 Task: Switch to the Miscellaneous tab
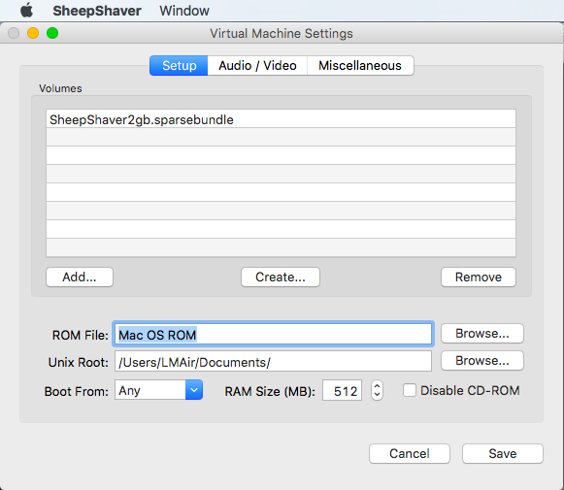click(360, 65)
